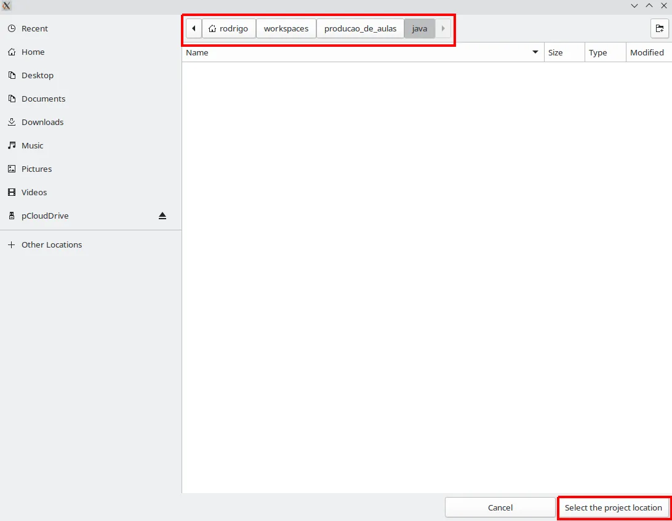Navigate to the producao_de_aulas folder

(x=361, y=29)
